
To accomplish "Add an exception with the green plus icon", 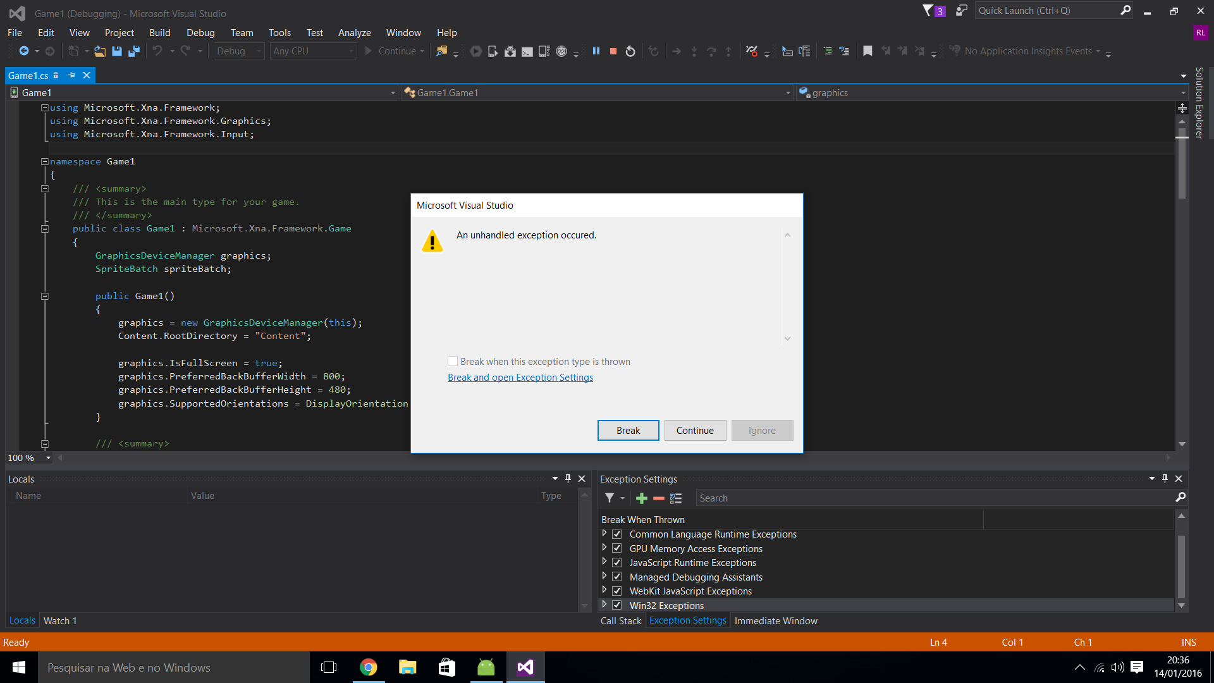I will pyautogui.click(x=642, y=498).
